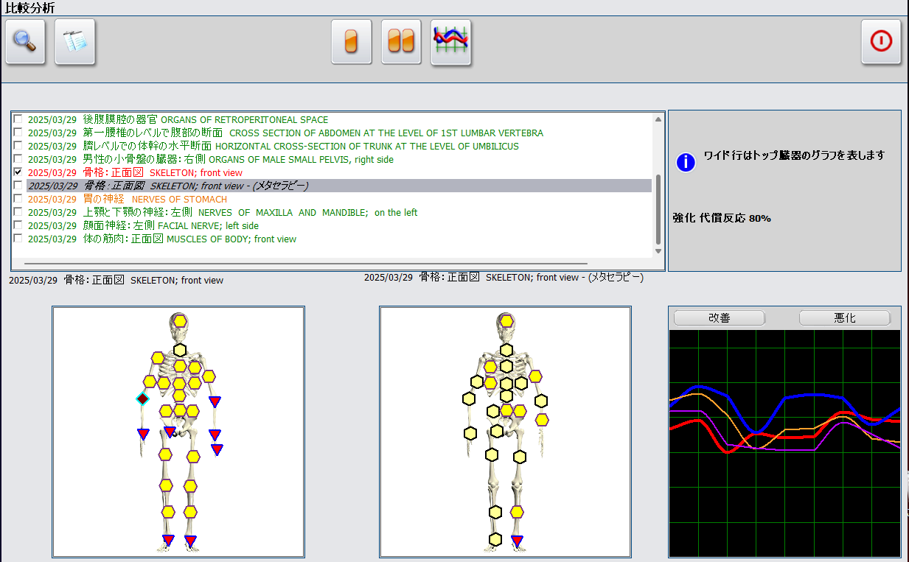This screenshot has width=909, height=562.
Task: Select cyan-outlined diamond marker on left skeleton
Action: 142,399
